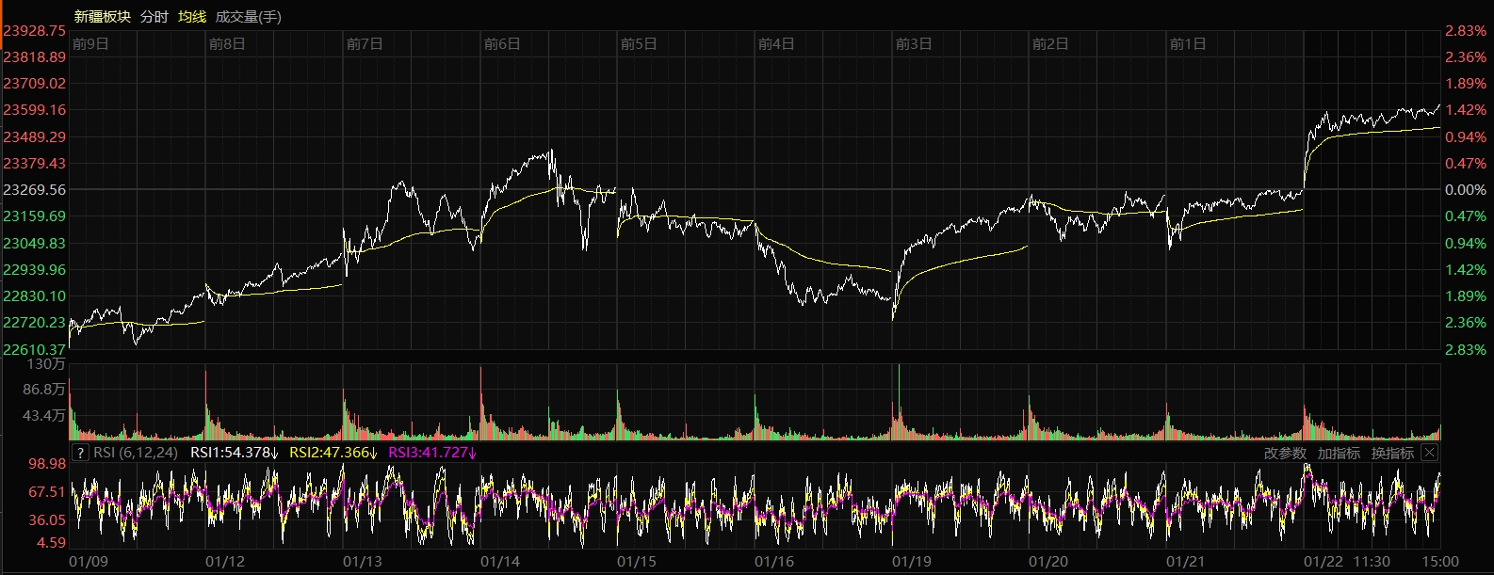Screen dimensions: 1494x575
Task: Click the 130万 volume axis label
Action: [46, 364]
